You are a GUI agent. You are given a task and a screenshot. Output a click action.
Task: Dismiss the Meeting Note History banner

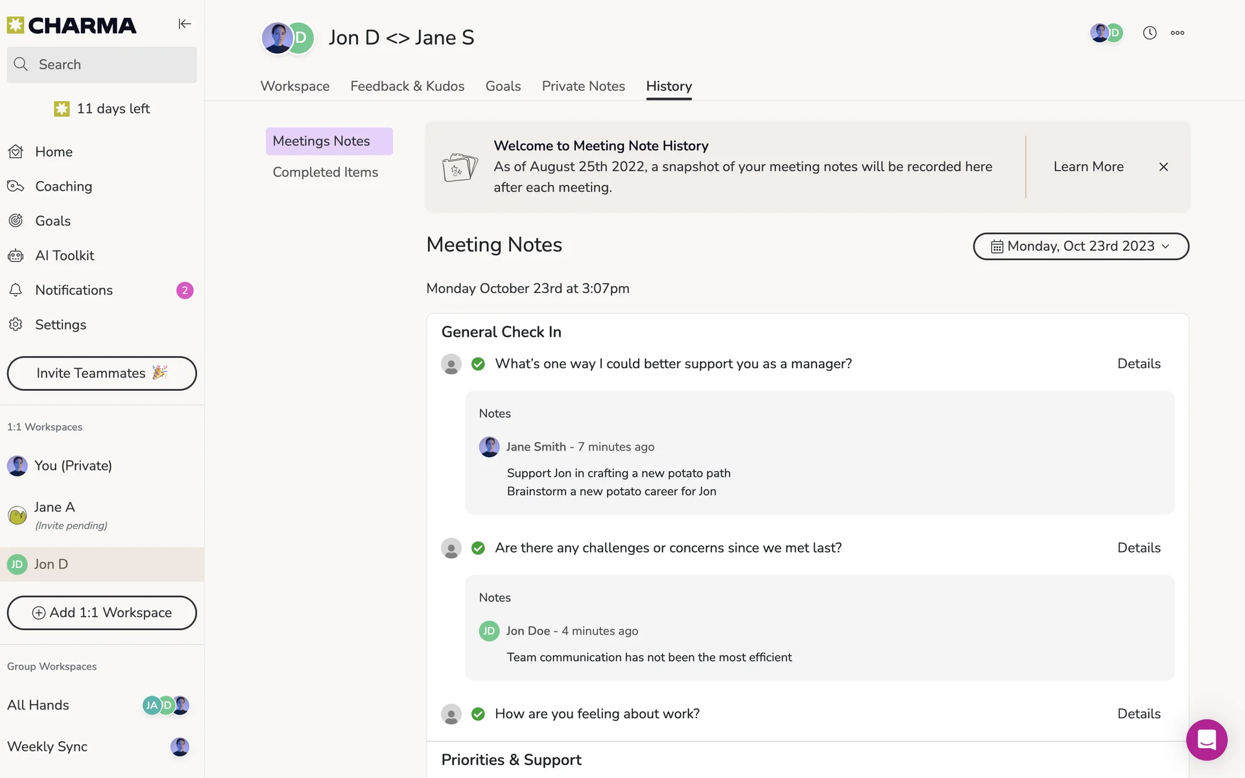[x=1163, y=167]
